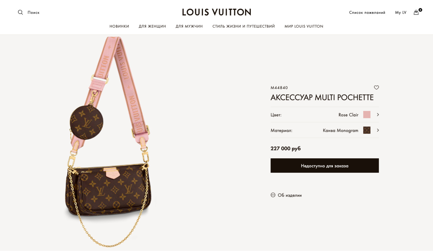The image size is (433, 251).
Task: Open the shopping bag icon
Action: [x=416, y=12]
